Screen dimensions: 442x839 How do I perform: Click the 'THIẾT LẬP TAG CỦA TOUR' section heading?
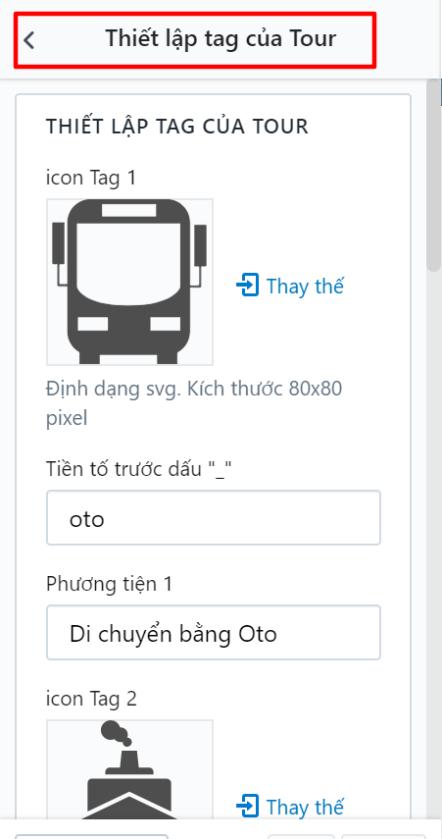pyautogui.click(x=177, y=127)
